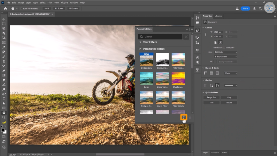Viewport: 277px width, 156px height.
Task: Open the search magnifier in top bar
Action: pos(260,8)
